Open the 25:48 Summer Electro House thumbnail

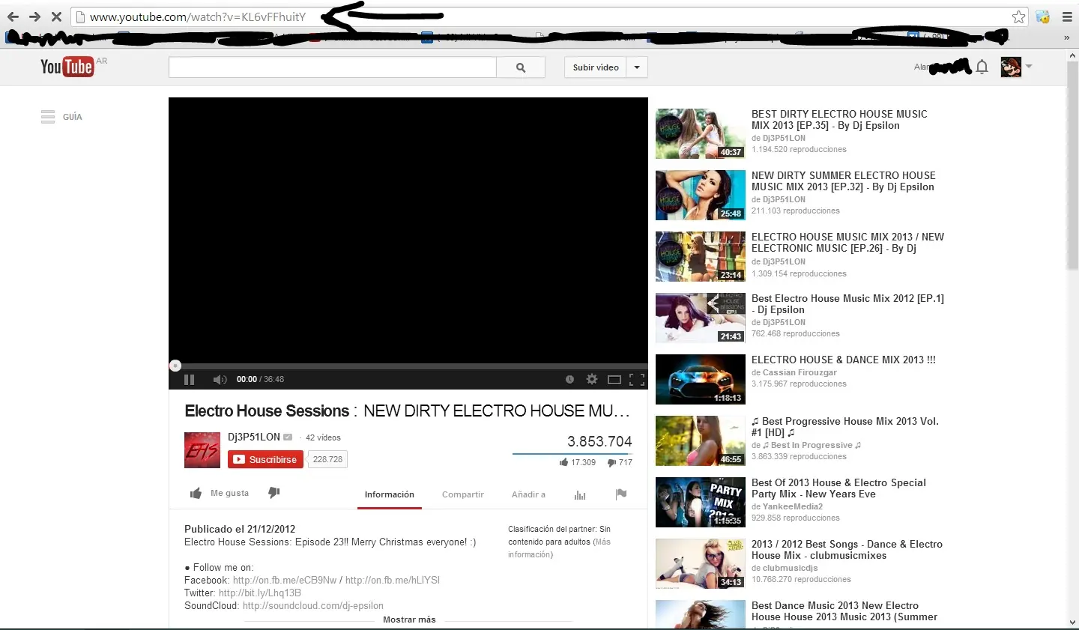click(x=701, y=195)
